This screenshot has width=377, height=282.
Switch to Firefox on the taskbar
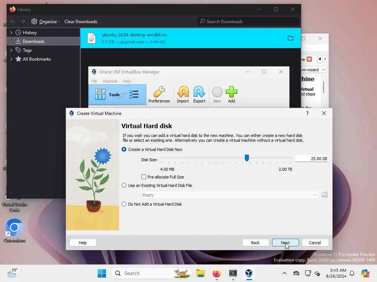[216, 273]
